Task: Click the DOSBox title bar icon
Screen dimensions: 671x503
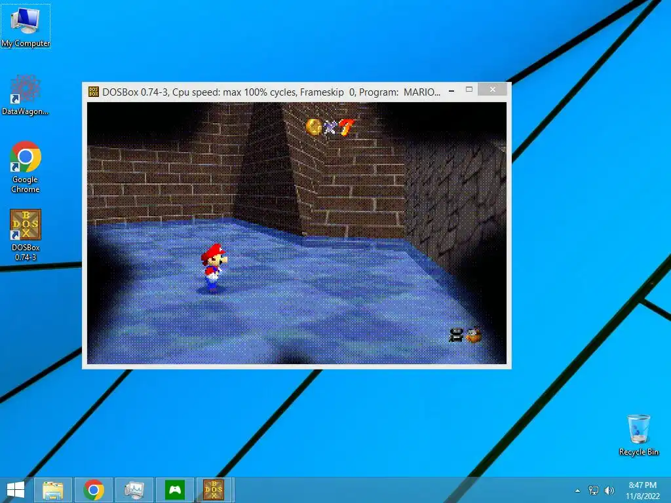Action: (x=93, y=92)
